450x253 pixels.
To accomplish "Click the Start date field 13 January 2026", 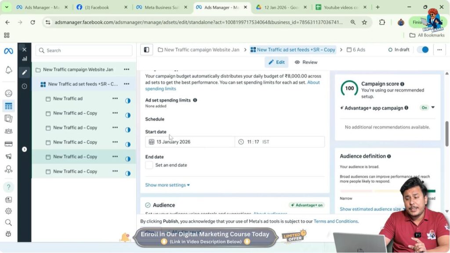I will (x=190, y=142).
